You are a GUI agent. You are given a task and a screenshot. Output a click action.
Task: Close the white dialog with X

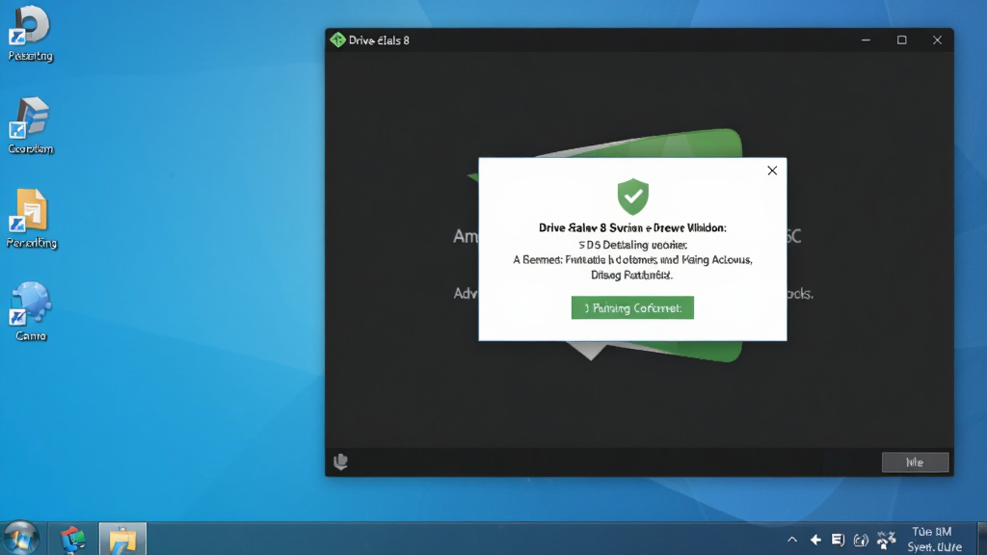[x=772, y=171]
